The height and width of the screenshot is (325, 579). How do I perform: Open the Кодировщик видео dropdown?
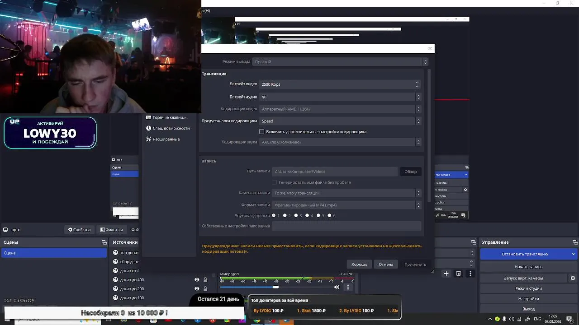340,109
